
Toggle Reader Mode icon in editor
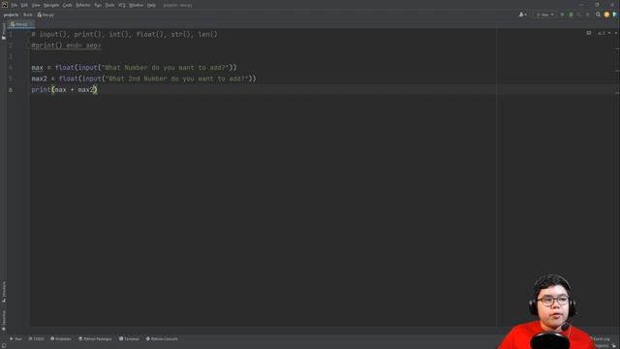(x=589, y=33)
